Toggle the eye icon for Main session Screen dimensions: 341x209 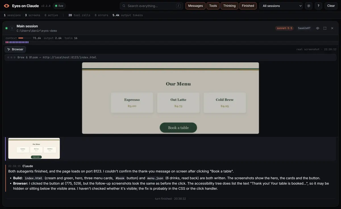pos(317,28)
